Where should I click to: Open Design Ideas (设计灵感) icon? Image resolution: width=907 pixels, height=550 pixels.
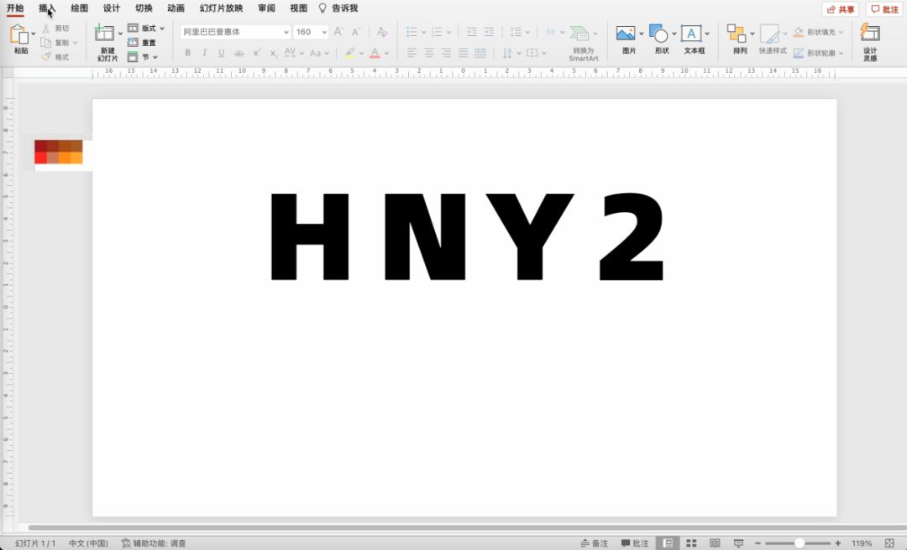tap(870, 34)
